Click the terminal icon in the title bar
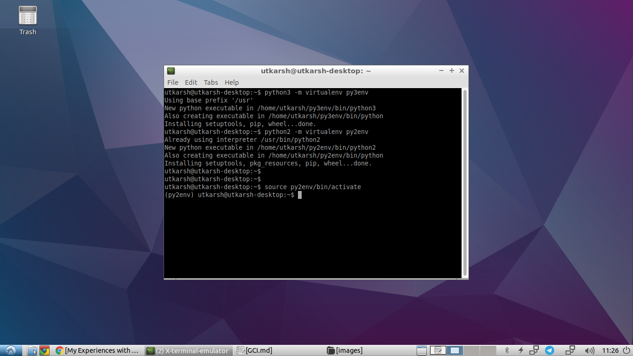This screenshot has width=633, height=356. point(171,70)
